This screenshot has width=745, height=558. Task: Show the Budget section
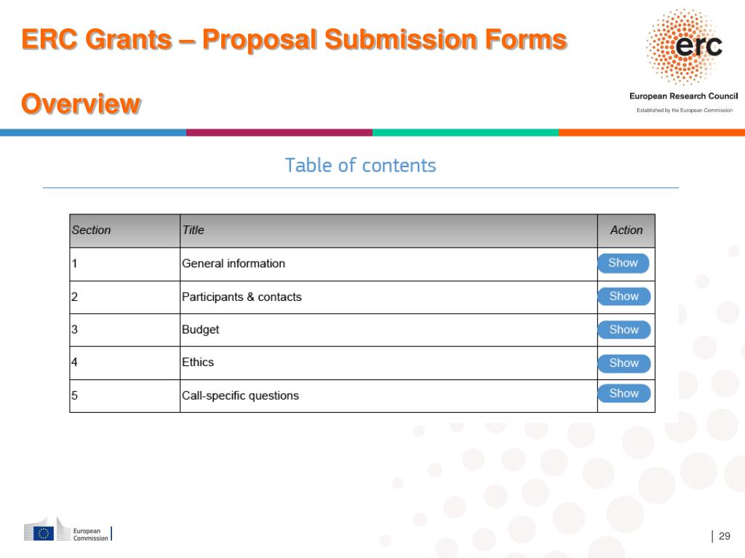coord(624,330)
